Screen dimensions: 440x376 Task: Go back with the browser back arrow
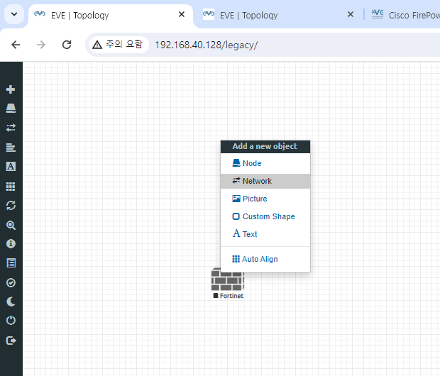(16, 45)
